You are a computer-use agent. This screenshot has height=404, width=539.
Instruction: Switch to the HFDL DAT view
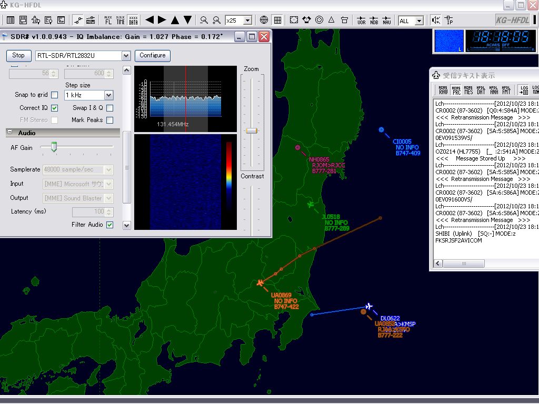(x=481, y=89)
